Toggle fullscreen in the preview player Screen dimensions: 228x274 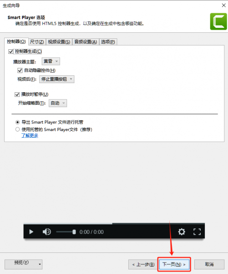[x=197, y=232]
